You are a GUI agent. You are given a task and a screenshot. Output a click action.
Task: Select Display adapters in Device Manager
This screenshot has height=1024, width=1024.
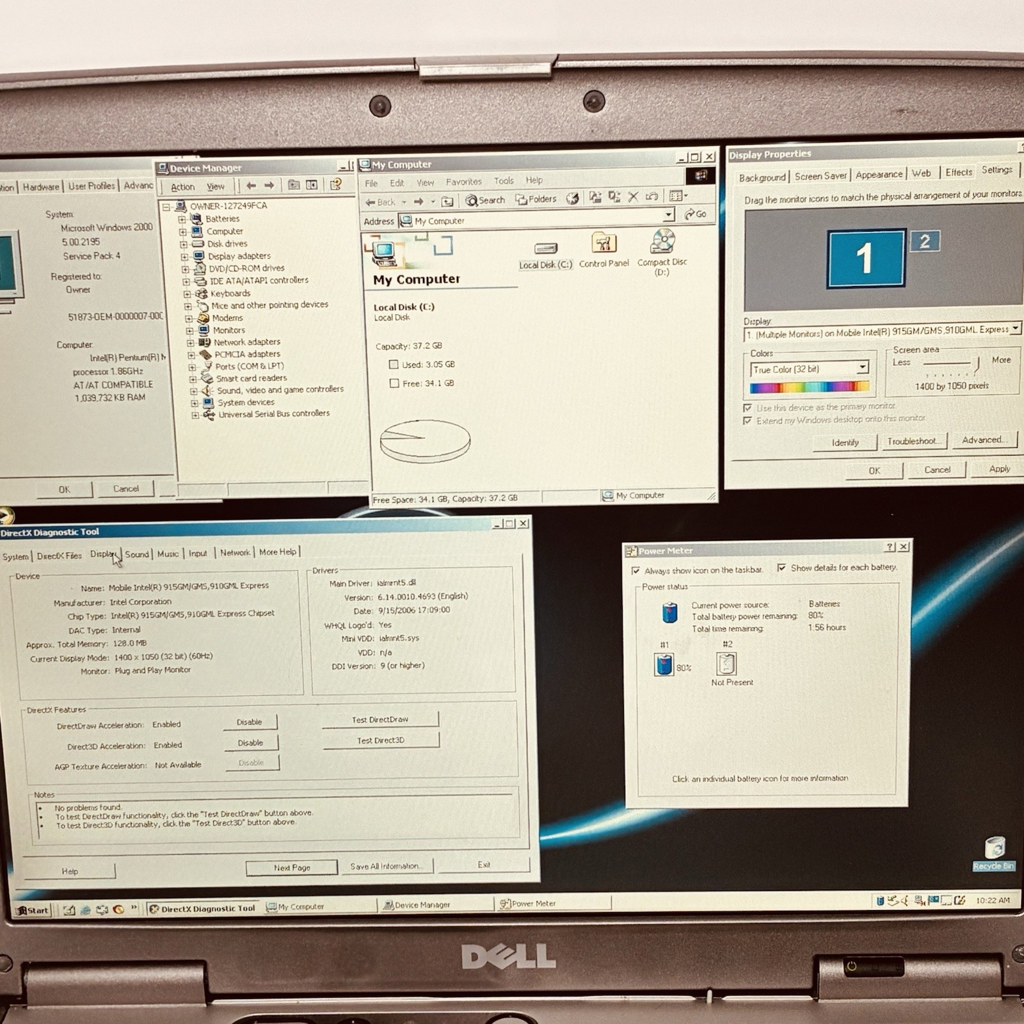click(x=239, y=256)
